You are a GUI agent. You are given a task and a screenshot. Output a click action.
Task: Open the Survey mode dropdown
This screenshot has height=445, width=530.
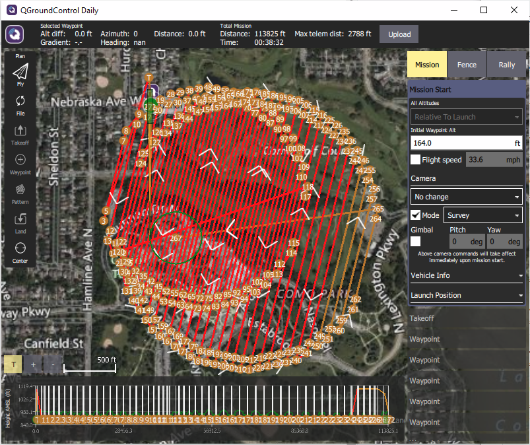[483, 215]
